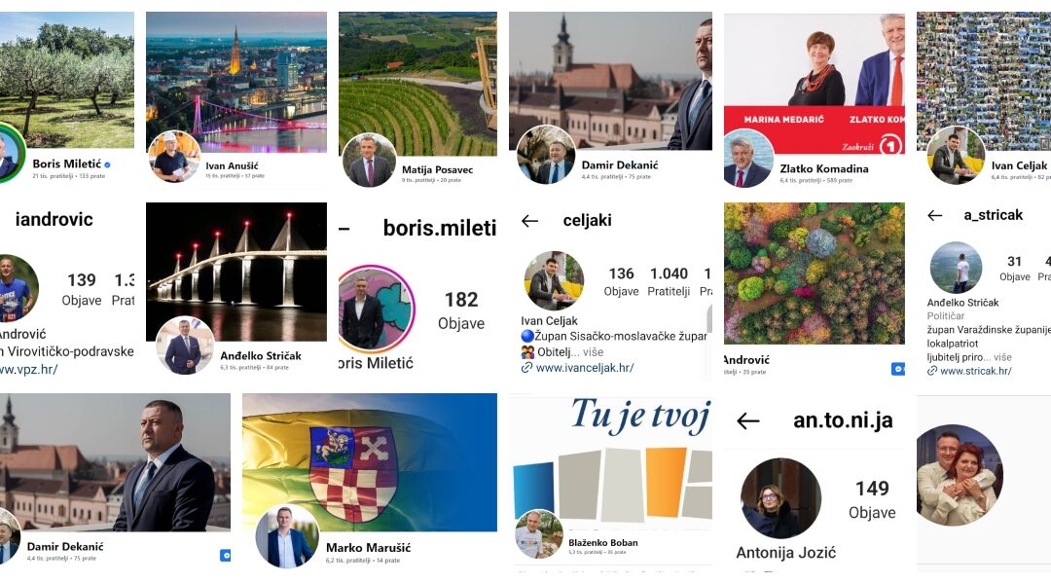Go back from an.to.ni.ja profile
Image resolution: width=1051 pixels, height=584 pixels.
coord(748,421)
